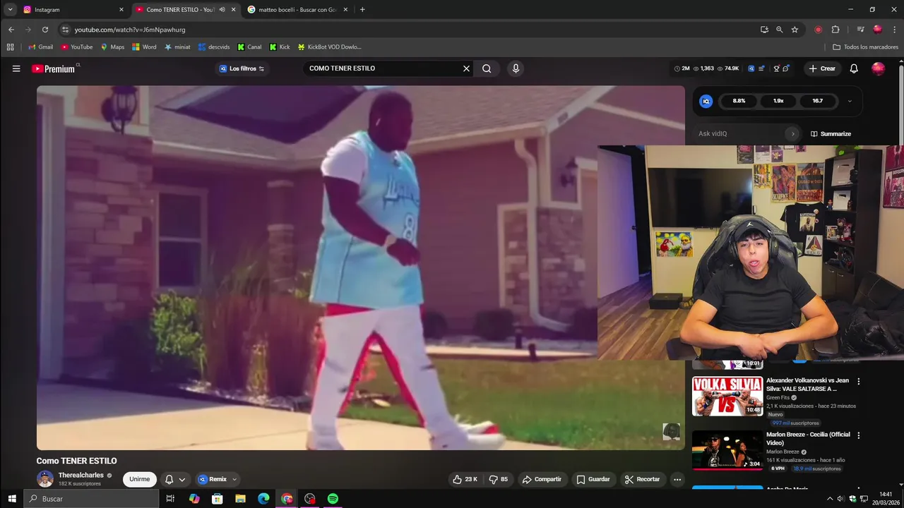Open YouTube notifications bell in header
The height and width of the screenshot is (508, 904).
(854, 68)
